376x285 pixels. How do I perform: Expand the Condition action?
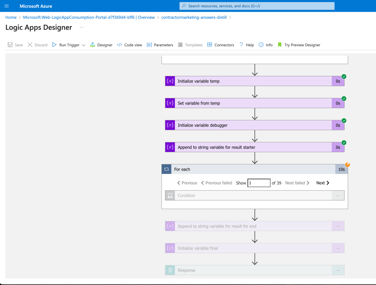(x=255, y=196)
